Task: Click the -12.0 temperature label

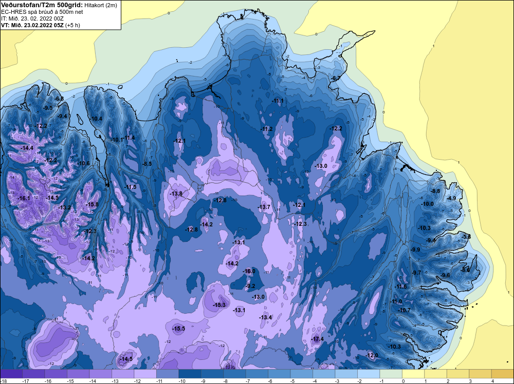Action: tap(372, 355)
